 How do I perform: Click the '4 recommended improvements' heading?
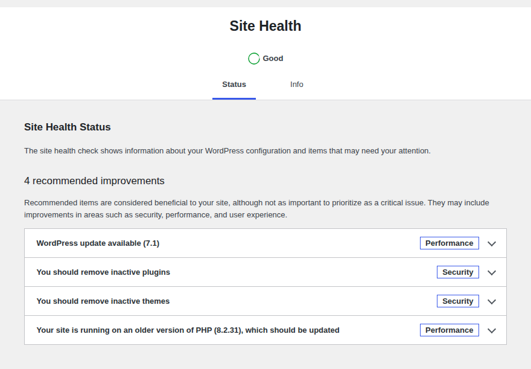94,181
